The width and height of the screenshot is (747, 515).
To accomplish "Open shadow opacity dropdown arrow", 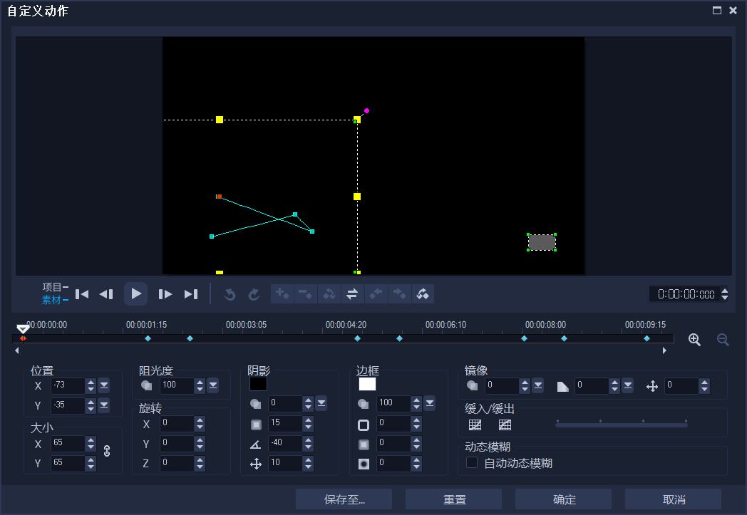I will click(x=321, y=404).
